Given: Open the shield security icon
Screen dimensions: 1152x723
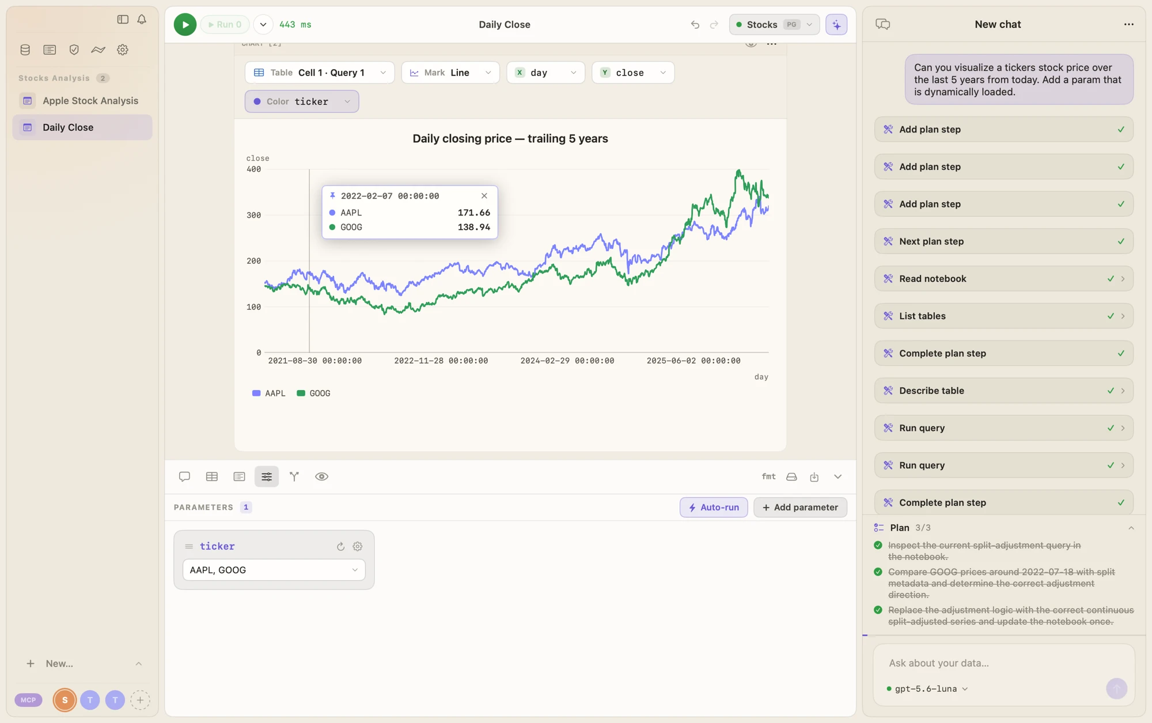Looking at the screenshot, I should pyautogui.click(x=74, y=50).
